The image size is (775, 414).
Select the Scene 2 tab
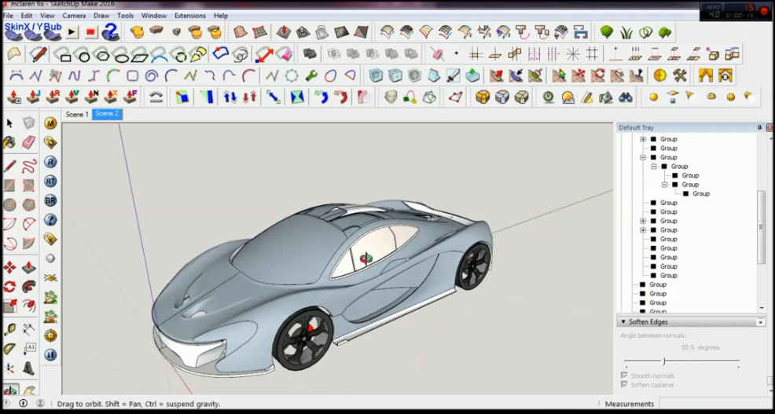coord(107,114)
